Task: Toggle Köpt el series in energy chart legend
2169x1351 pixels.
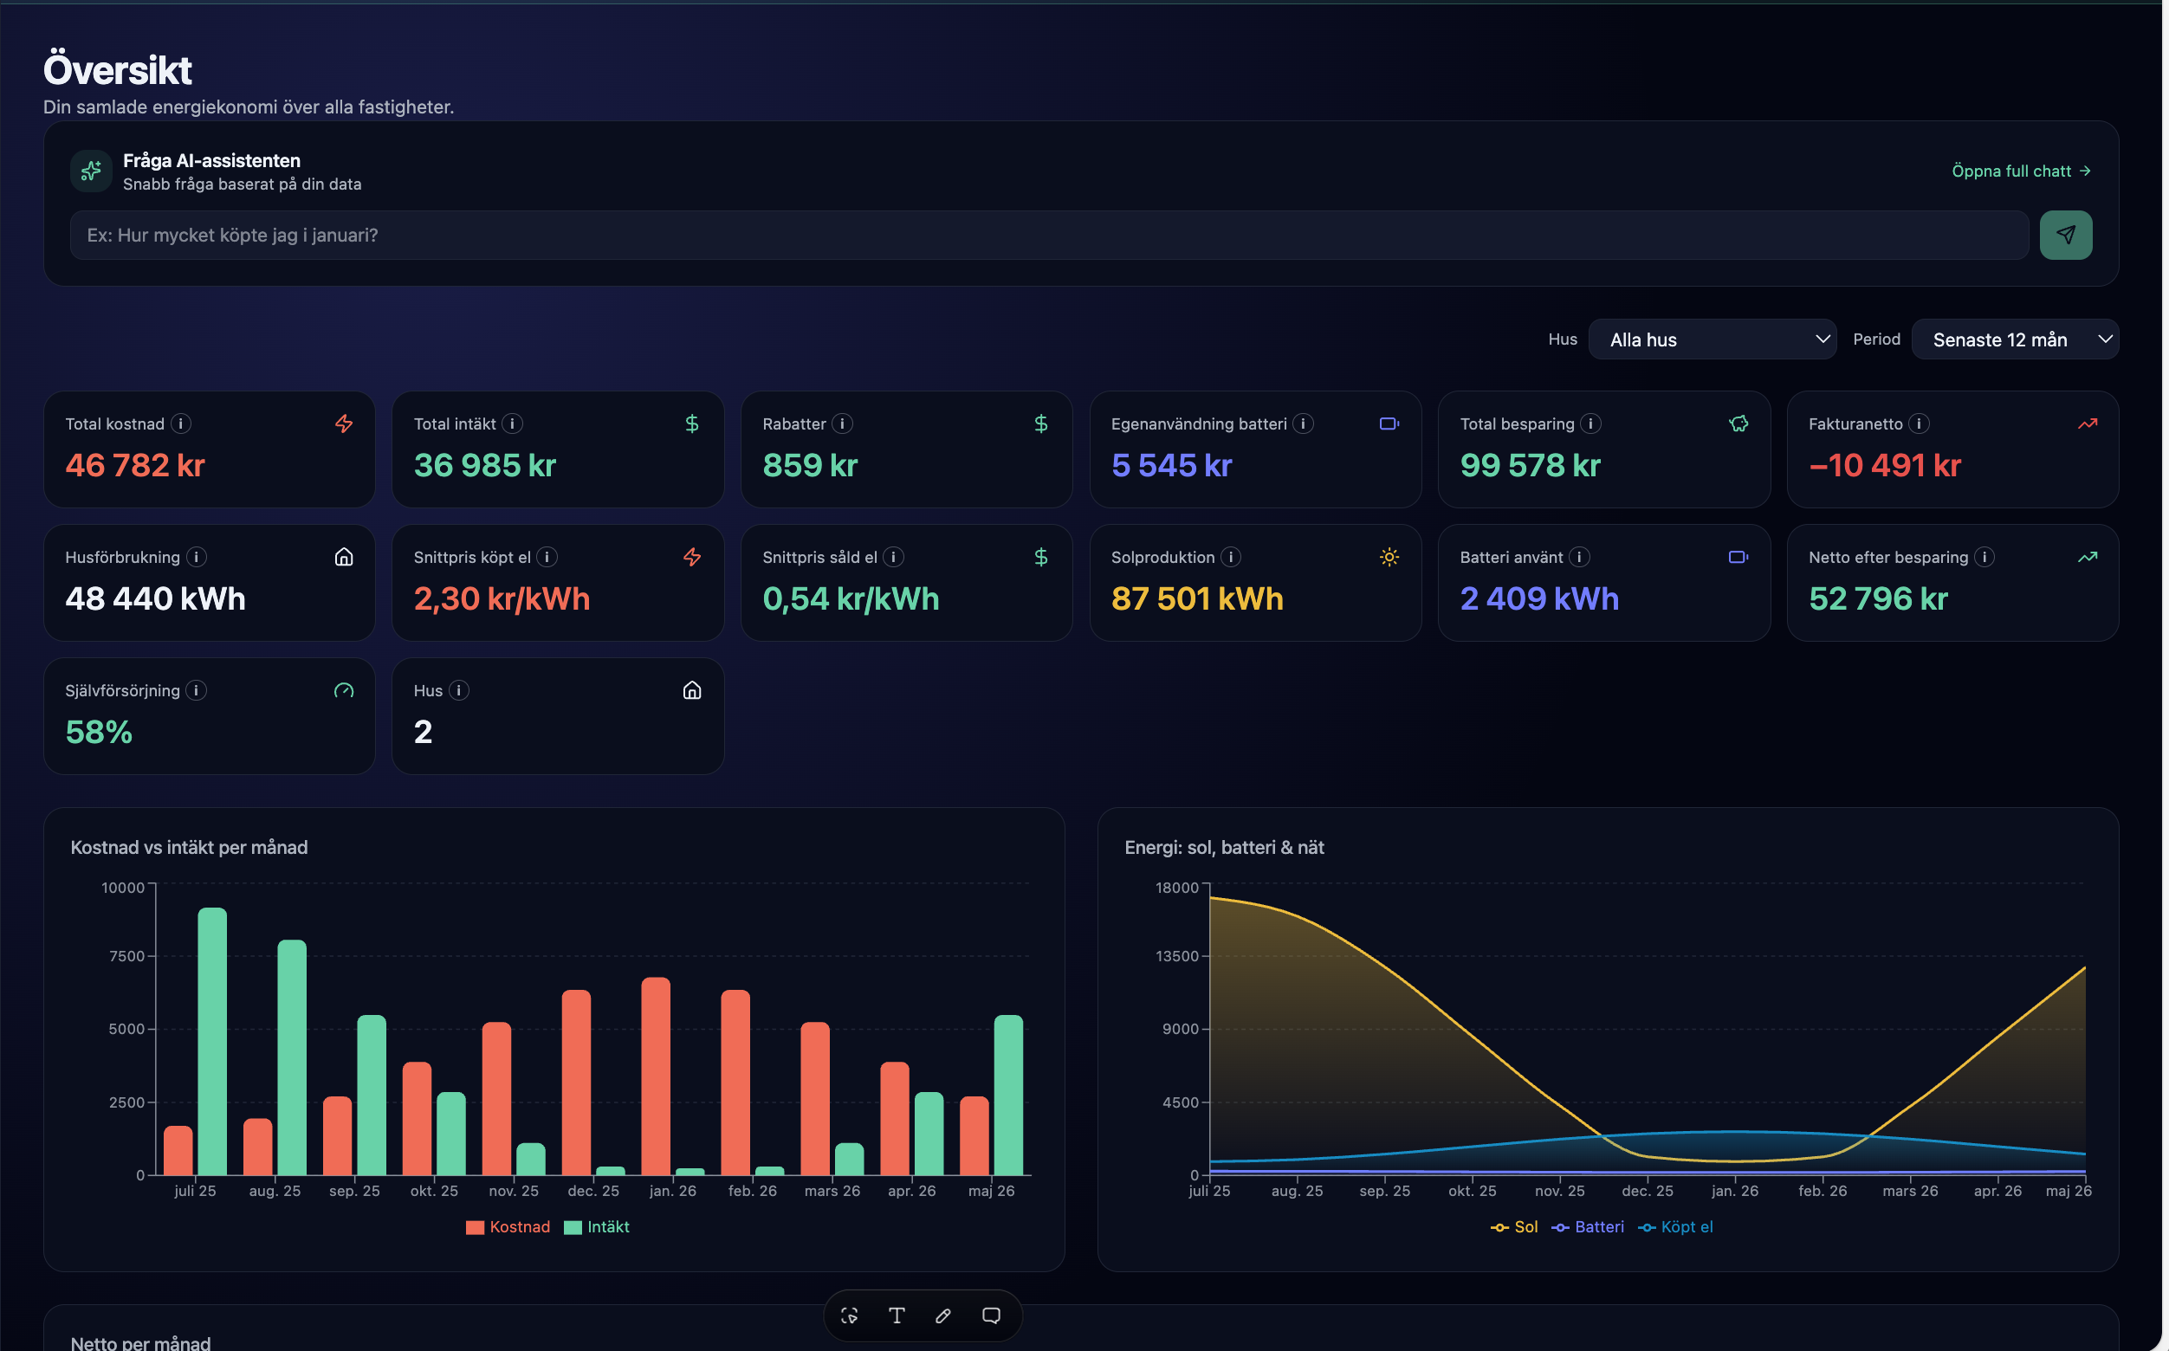Action: coord(1675,1227)
